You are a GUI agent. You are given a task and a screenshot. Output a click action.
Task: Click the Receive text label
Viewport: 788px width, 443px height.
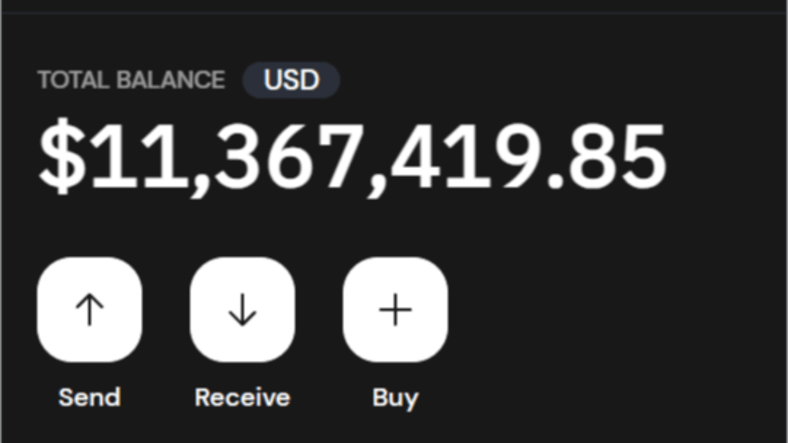(242, 397)
